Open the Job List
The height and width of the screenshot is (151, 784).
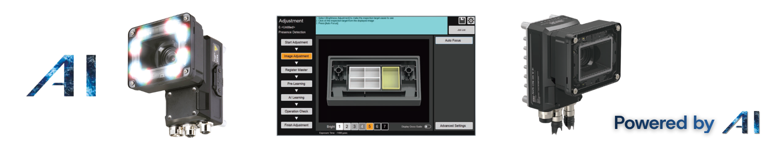click(x=461, y=30)
